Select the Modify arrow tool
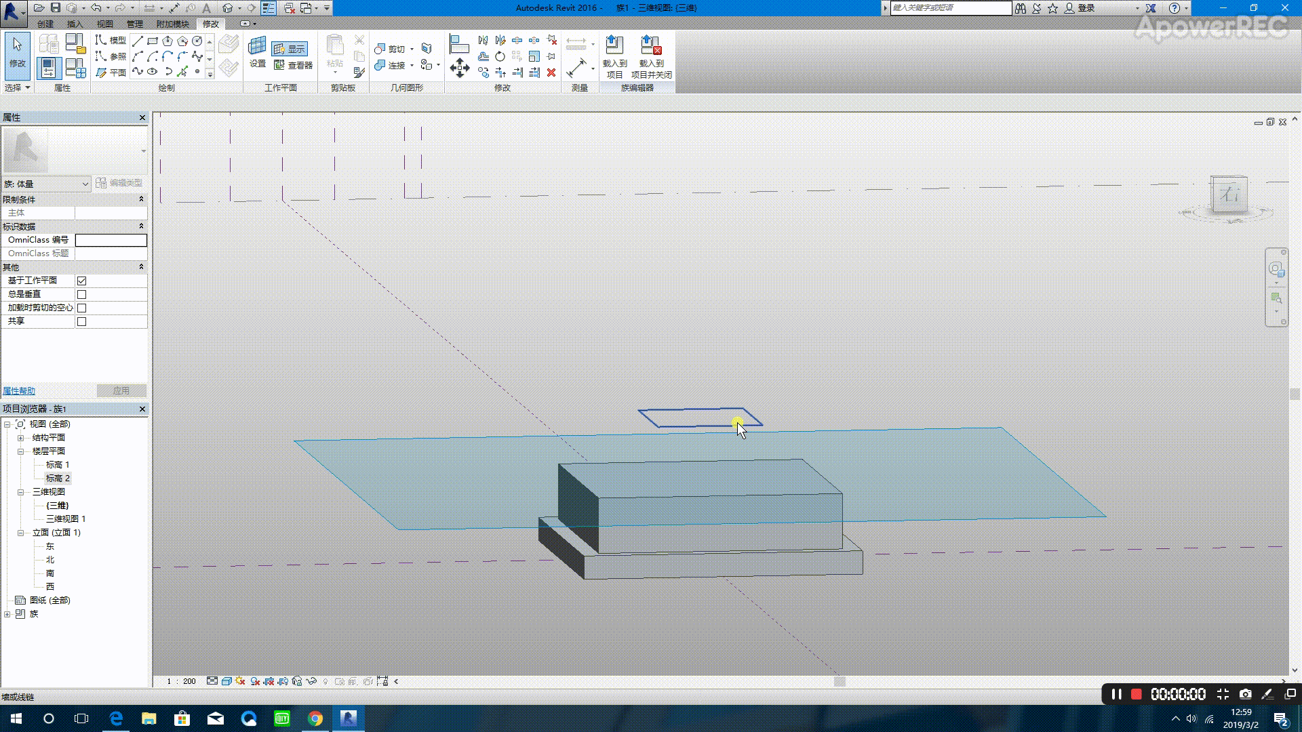This screenshot has height=732, width=1302. tap(17, 53)
